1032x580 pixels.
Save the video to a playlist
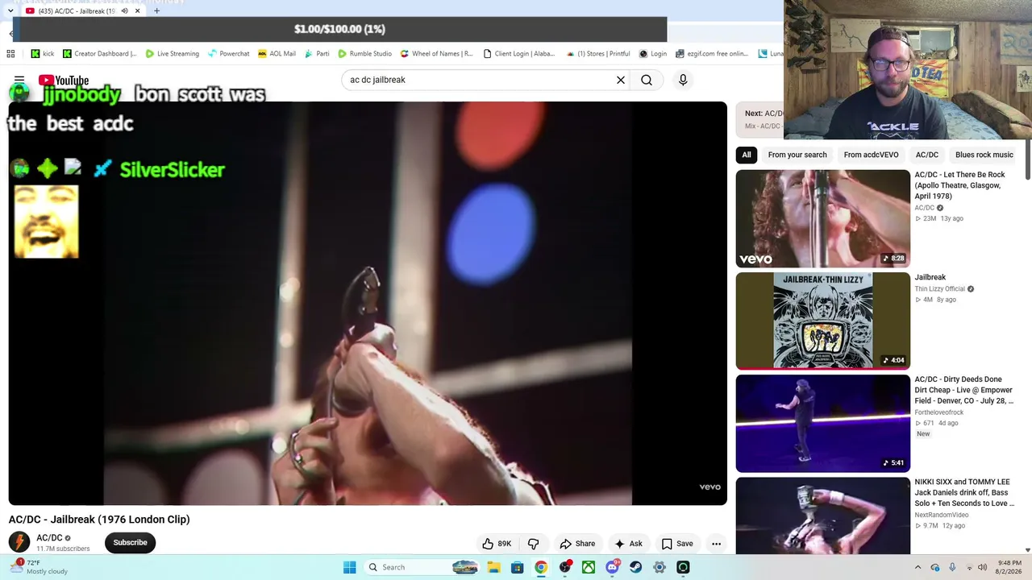(x=677, y=544)
